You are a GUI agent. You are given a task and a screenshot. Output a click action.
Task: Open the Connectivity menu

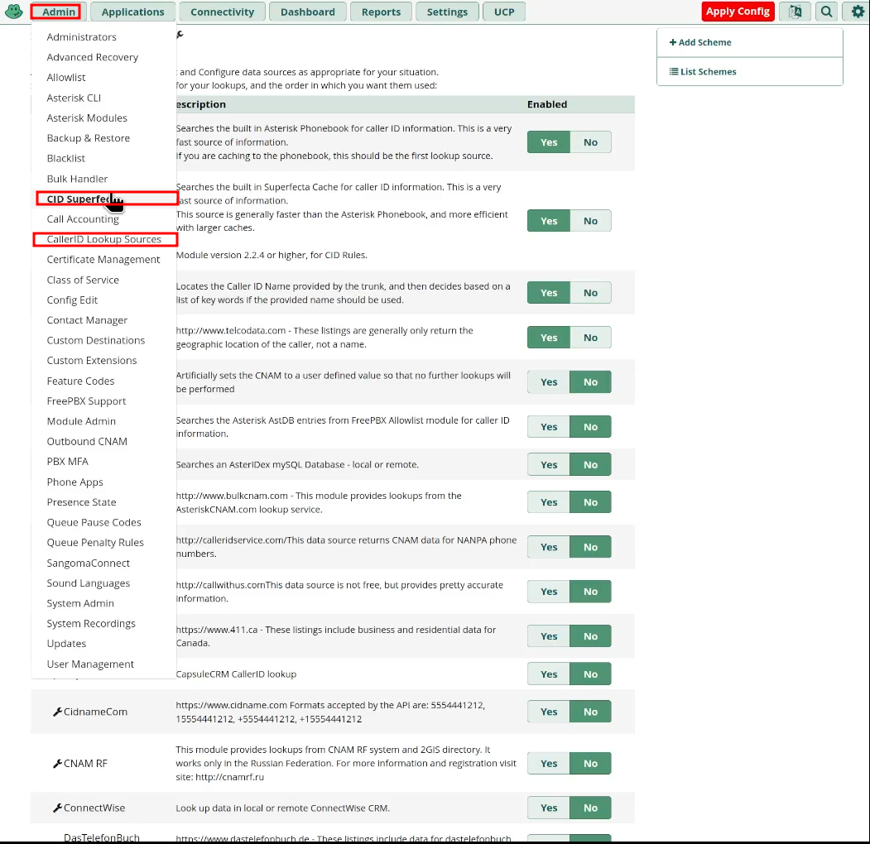222,12
